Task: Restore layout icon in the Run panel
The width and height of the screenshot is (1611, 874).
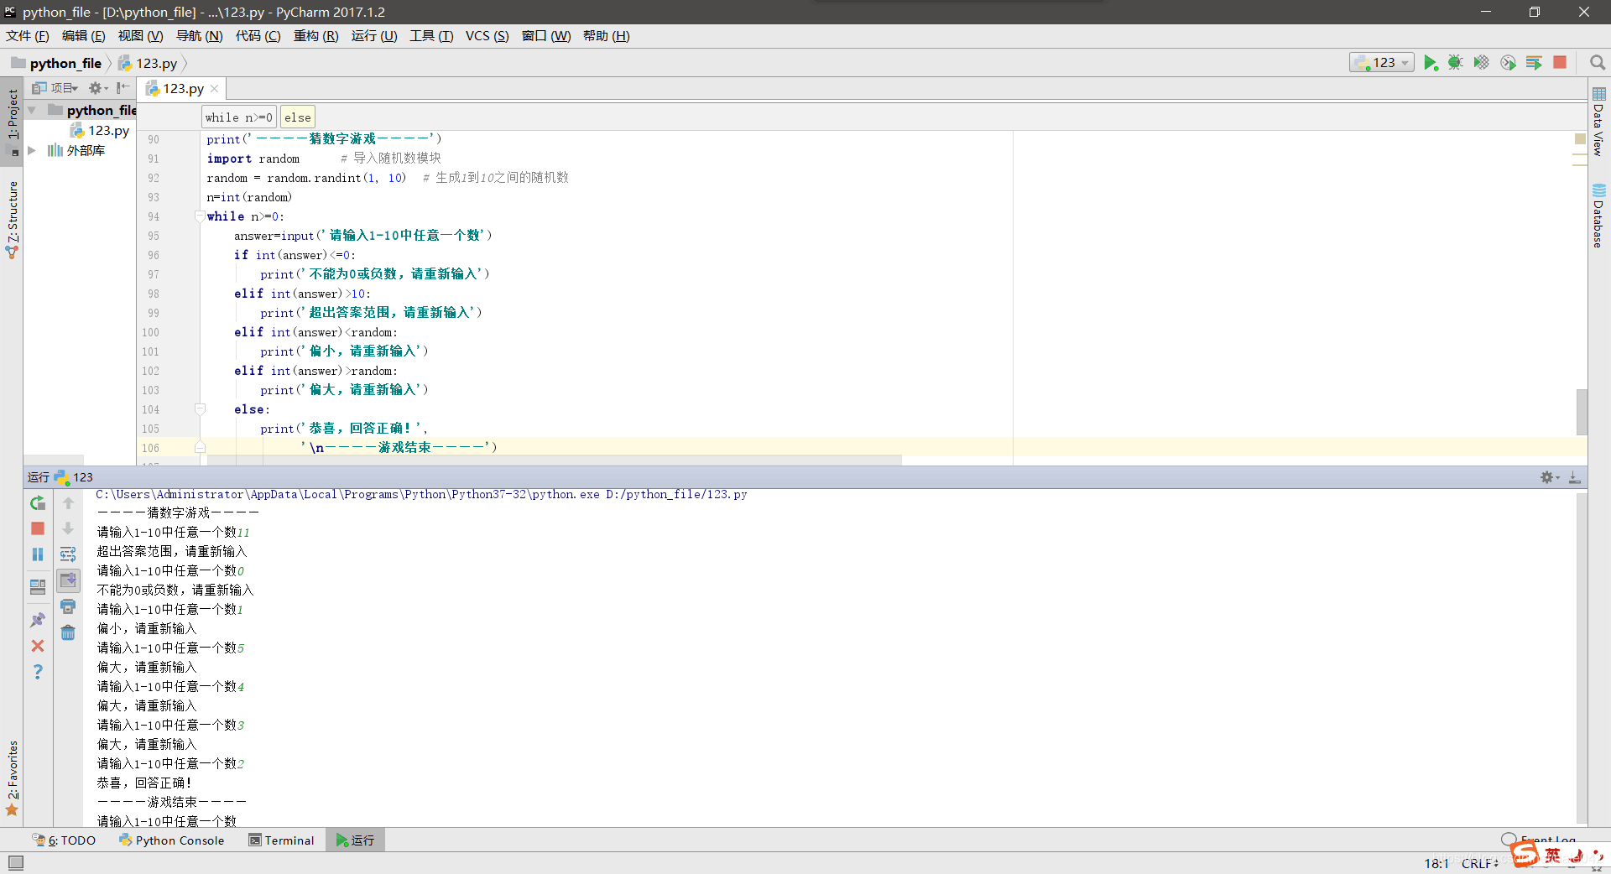Action: click(38, 587)
